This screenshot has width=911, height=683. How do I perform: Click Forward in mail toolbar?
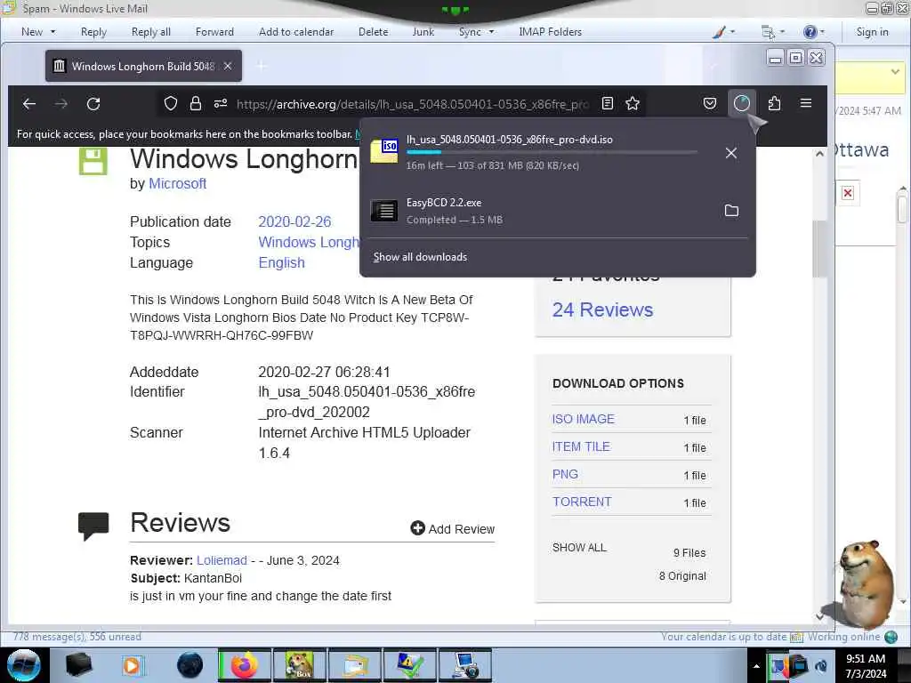214,32
